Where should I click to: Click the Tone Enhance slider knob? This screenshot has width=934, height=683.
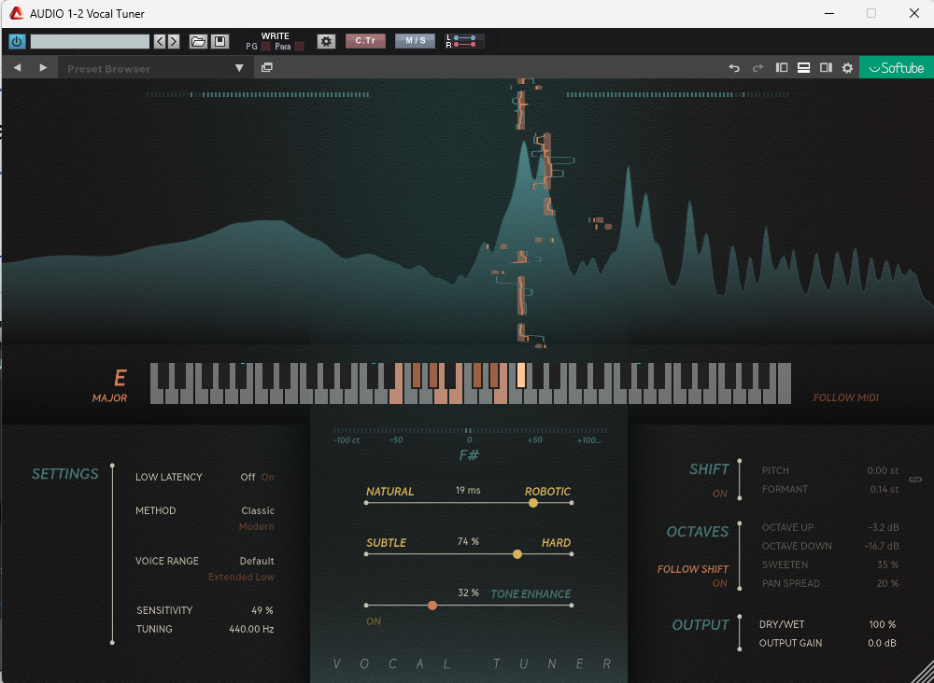pyautogui.click(x=432, y=605)
